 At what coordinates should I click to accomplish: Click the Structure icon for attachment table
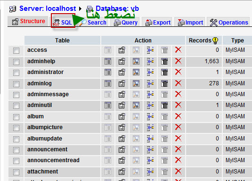[122, 172]
